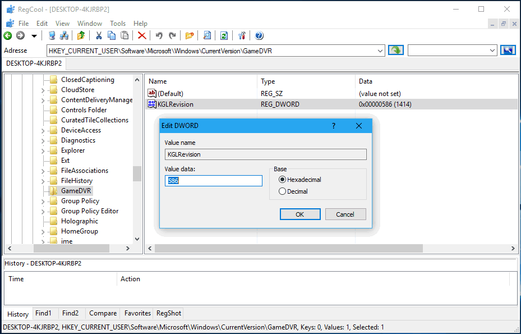The height and width of the screenshot is (334, 521).
Task: Switch to the Favorites tab
Action: (x=137, y=313)
